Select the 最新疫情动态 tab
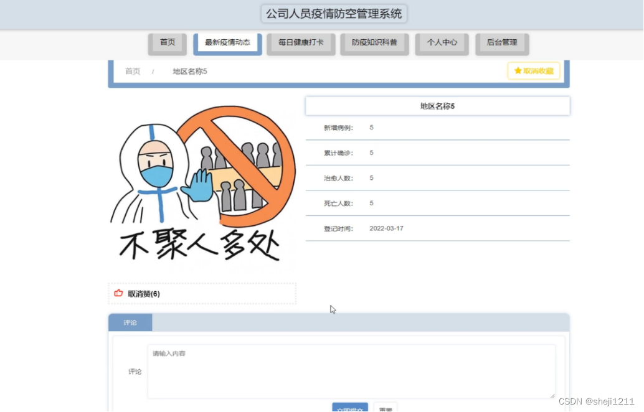 pos(227,43)
